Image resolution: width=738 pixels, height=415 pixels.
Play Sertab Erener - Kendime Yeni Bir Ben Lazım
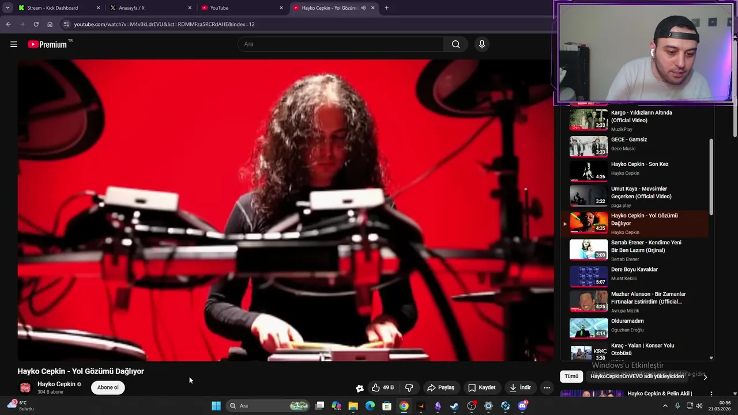click(634, 250)
